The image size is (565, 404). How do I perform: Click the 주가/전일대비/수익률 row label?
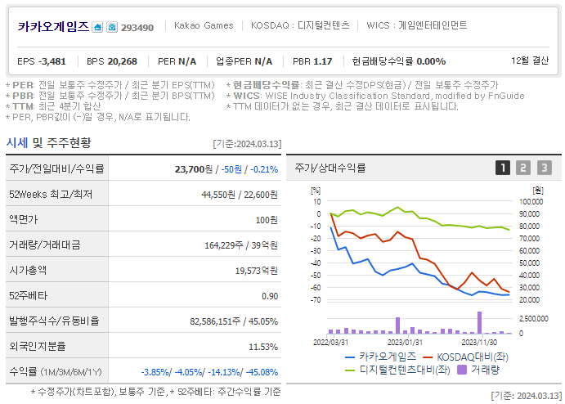[x=56, y=168]
